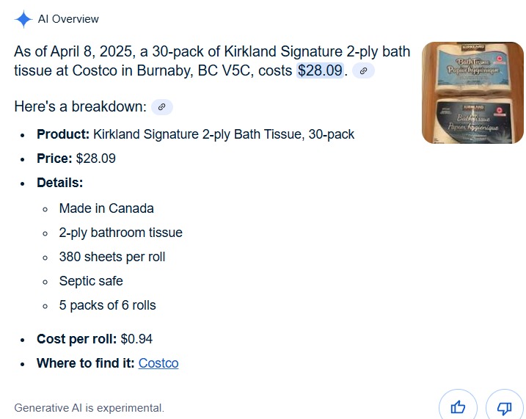526x419 pixels.
Task: Click Cost per roll $0.94 line
Action: 95,339
